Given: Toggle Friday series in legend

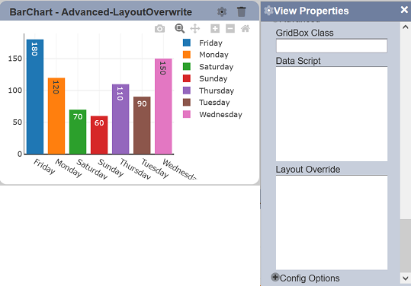Looking at the screenshot, I should tap(203, 43).
